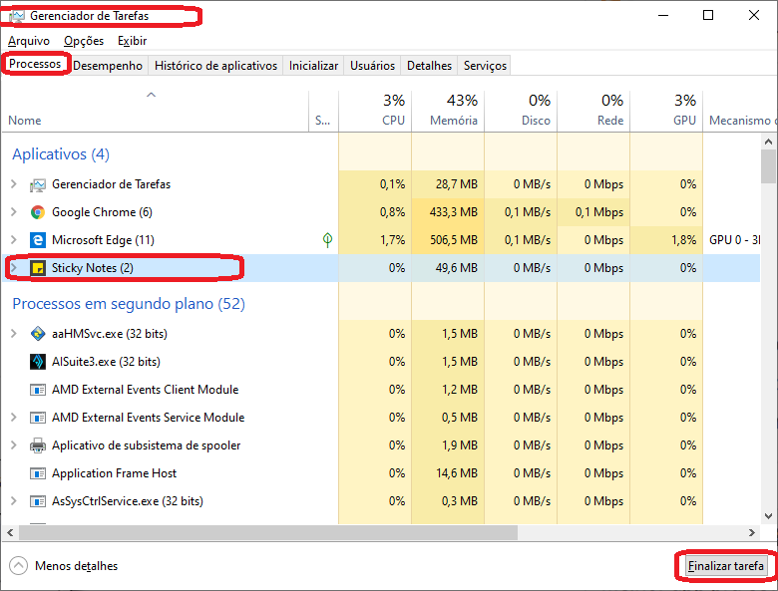Open the Opções menu

84,41
